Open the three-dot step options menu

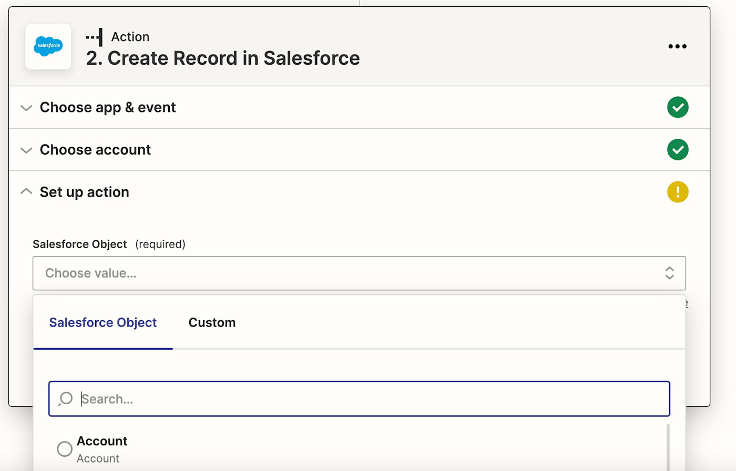pos(677,46)
